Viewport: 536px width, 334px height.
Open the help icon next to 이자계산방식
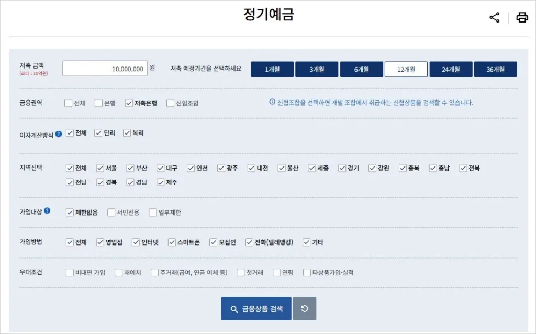pos(58,133)
